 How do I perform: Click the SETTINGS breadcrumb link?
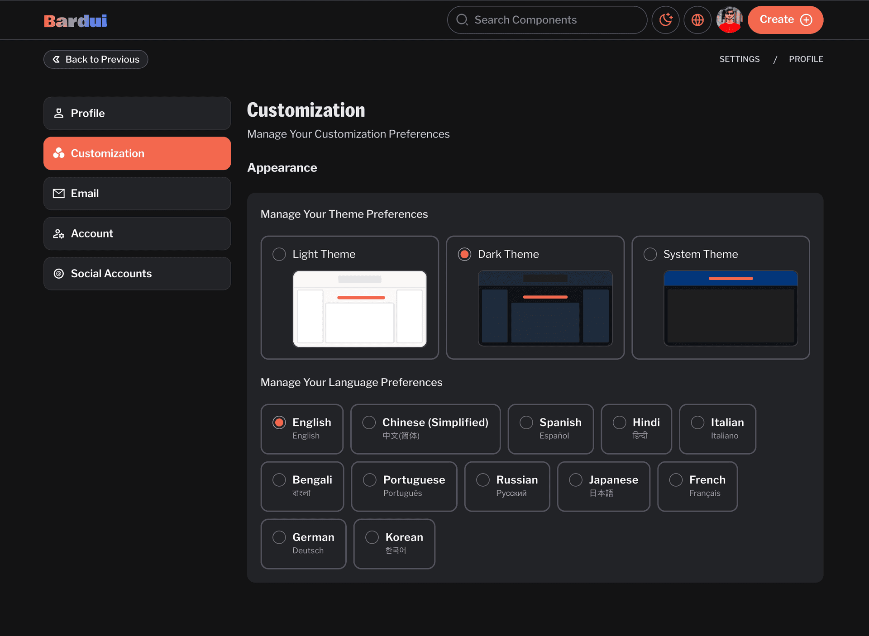coord(739,59)
